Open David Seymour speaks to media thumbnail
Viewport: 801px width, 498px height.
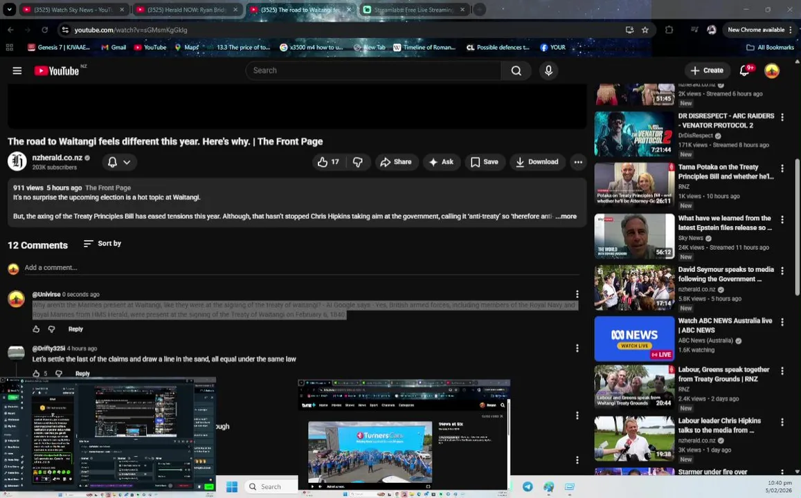pos(634,287)
